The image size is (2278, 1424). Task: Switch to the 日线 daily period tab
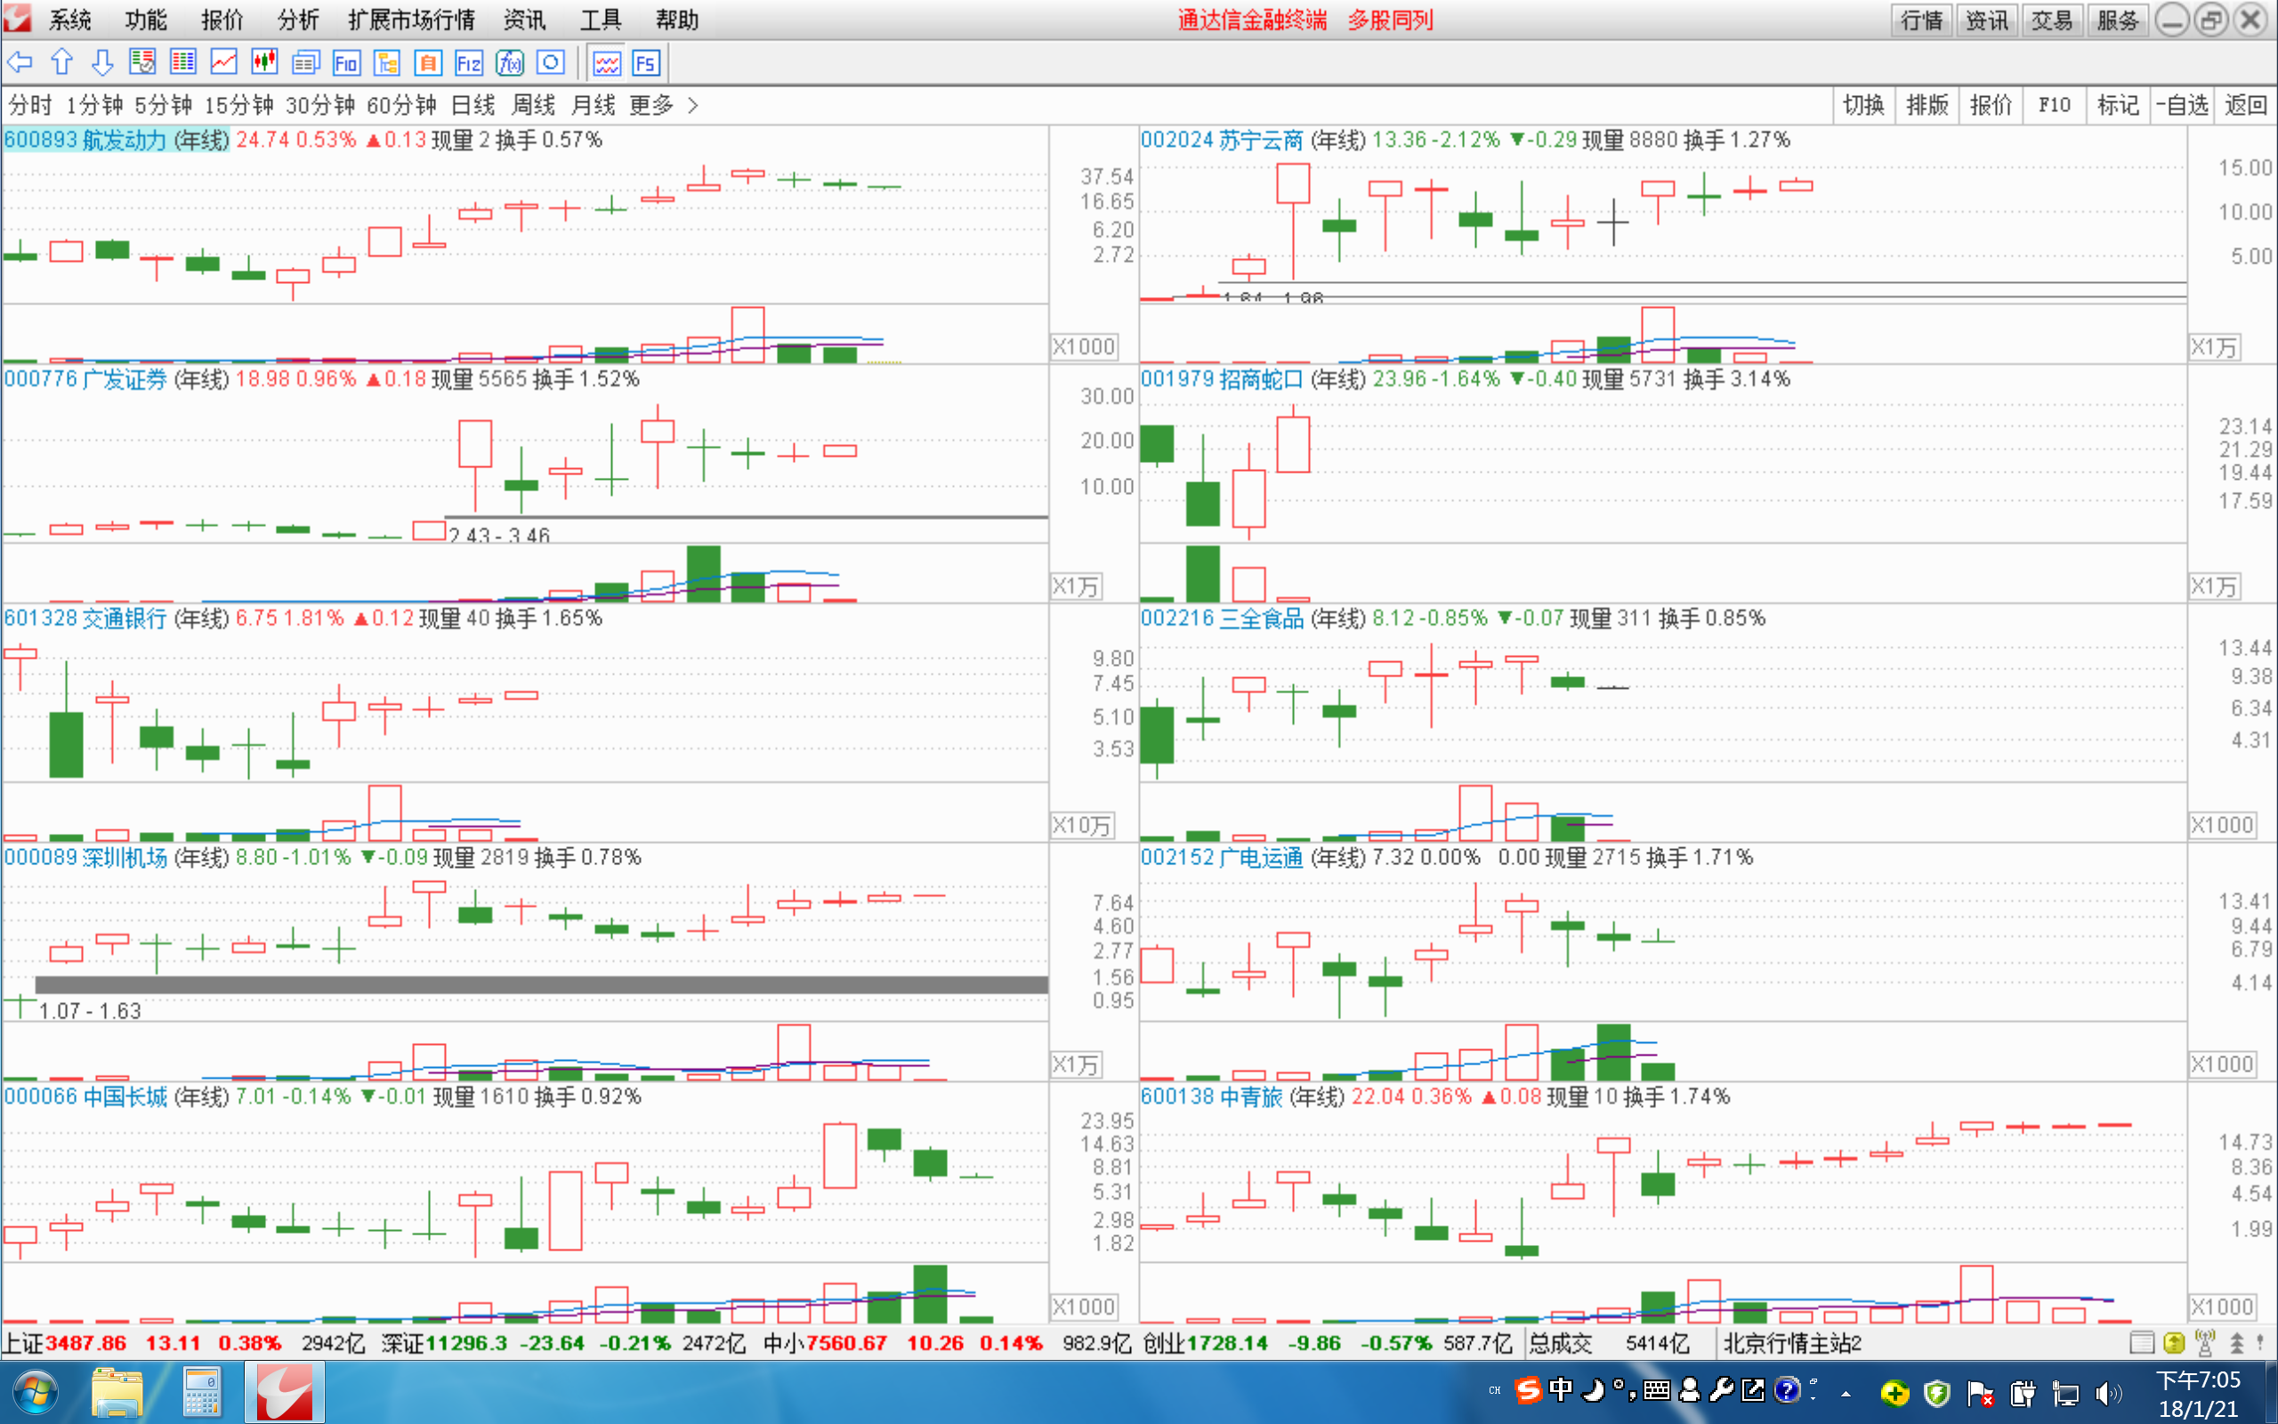point(473,104)
